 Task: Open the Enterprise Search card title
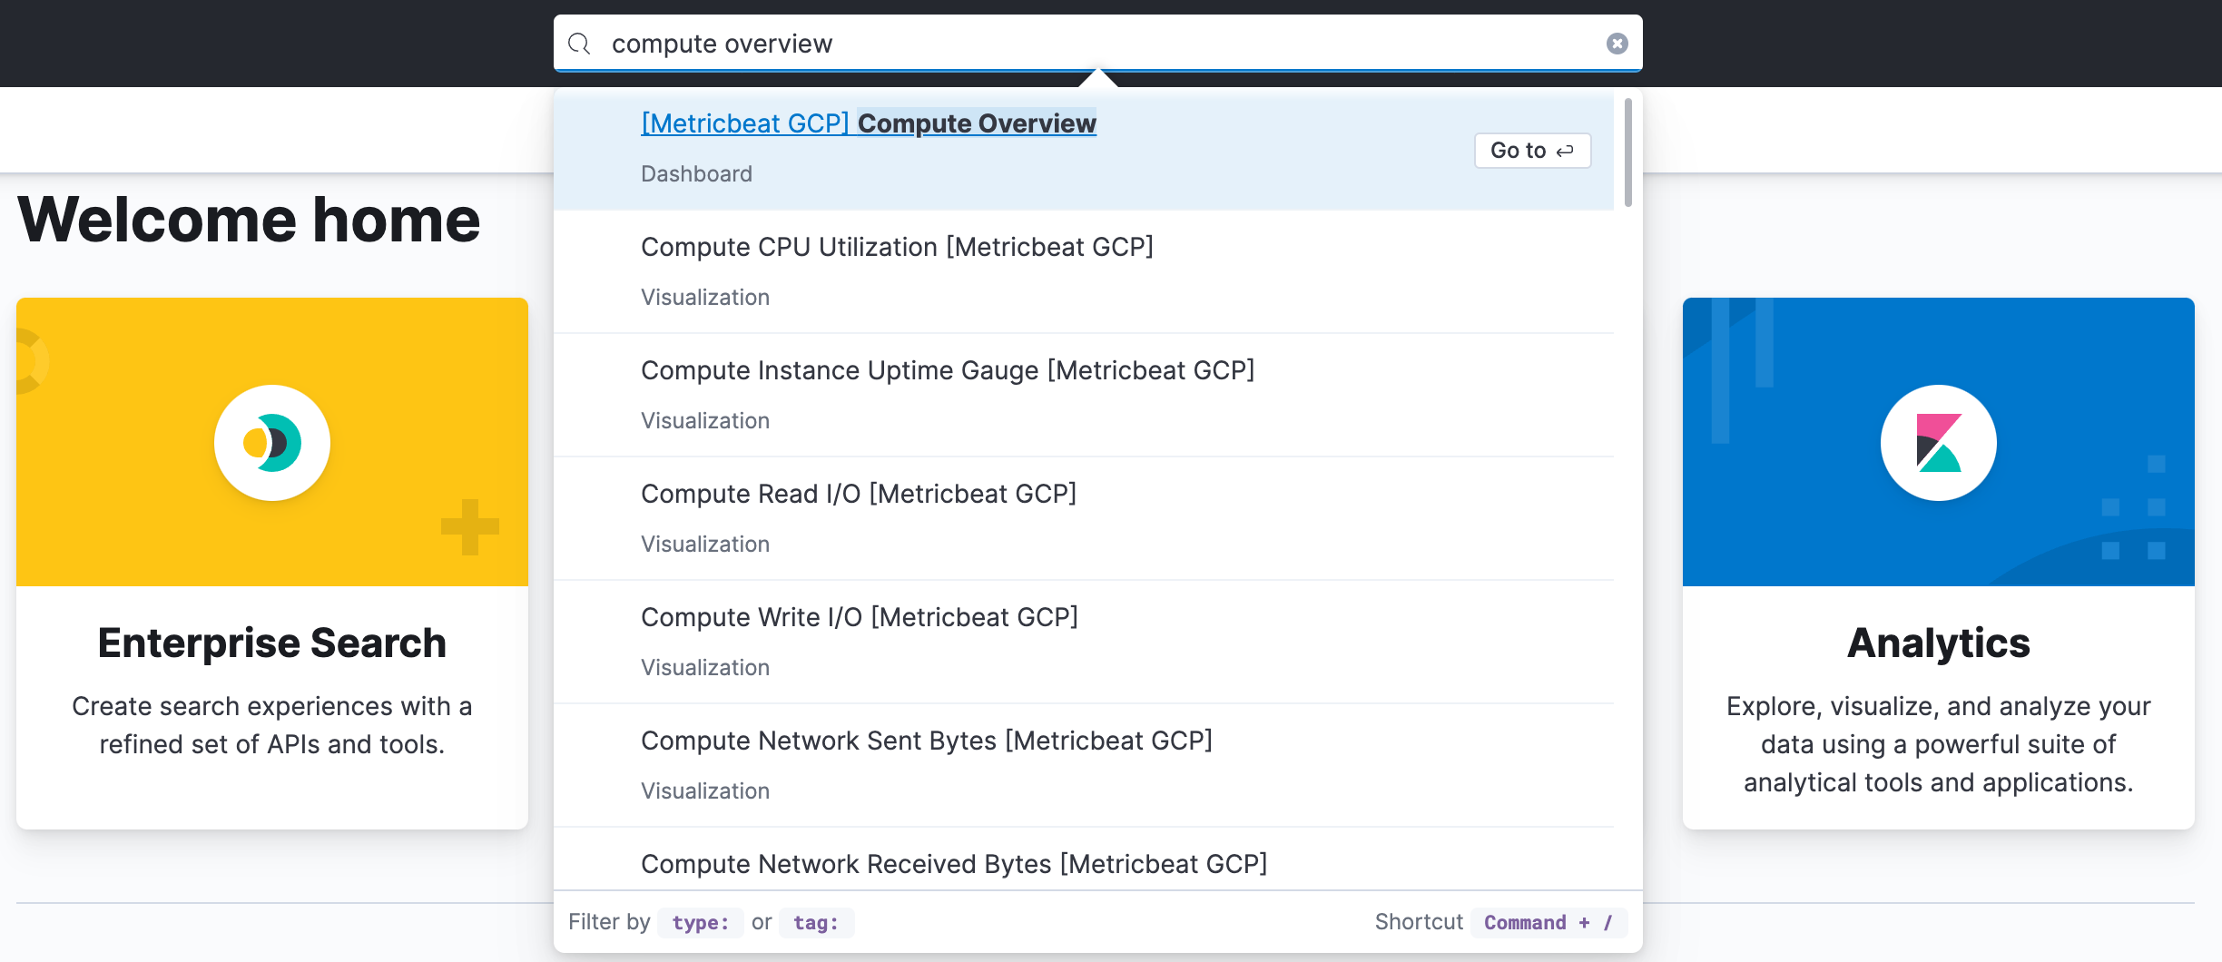coord(272,643)
